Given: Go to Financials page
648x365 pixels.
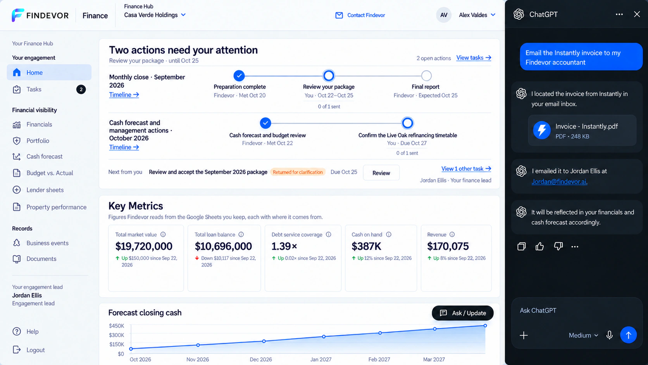Looking at the screenshot, I should [39, 125].
